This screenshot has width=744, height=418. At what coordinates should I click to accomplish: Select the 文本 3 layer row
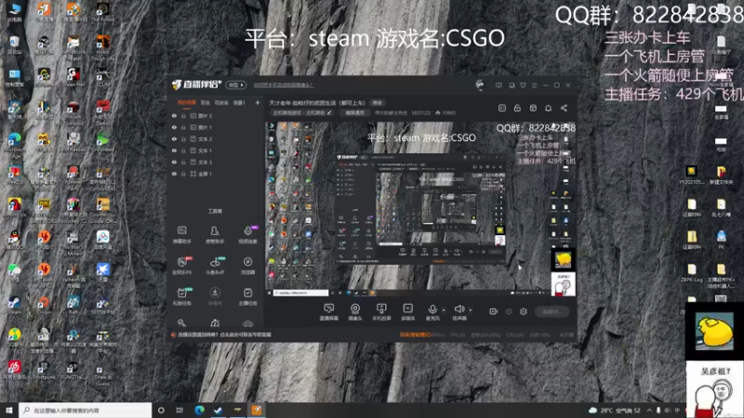pos(215,162)
